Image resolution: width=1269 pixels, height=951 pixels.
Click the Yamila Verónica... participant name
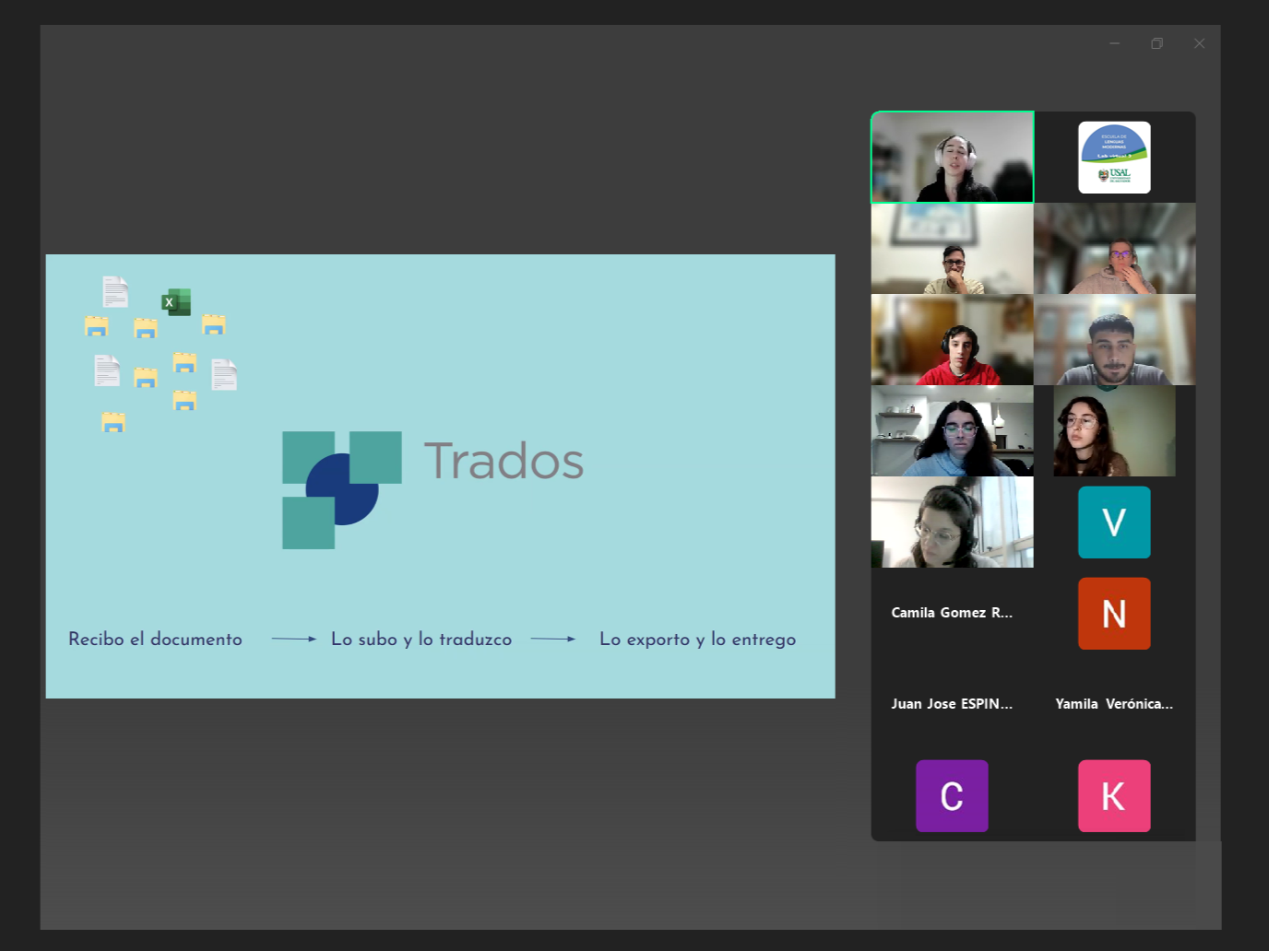click(1114, 704)
